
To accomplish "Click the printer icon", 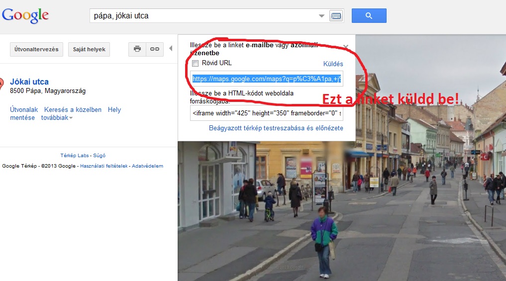I will (x=137, y=49).
